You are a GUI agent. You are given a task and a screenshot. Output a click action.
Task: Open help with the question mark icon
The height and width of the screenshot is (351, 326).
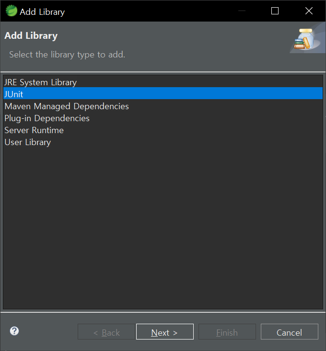pyautogui.click(x=14, y=331)
